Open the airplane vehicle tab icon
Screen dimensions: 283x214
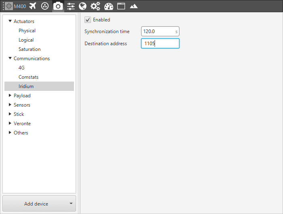click(33, 6)
